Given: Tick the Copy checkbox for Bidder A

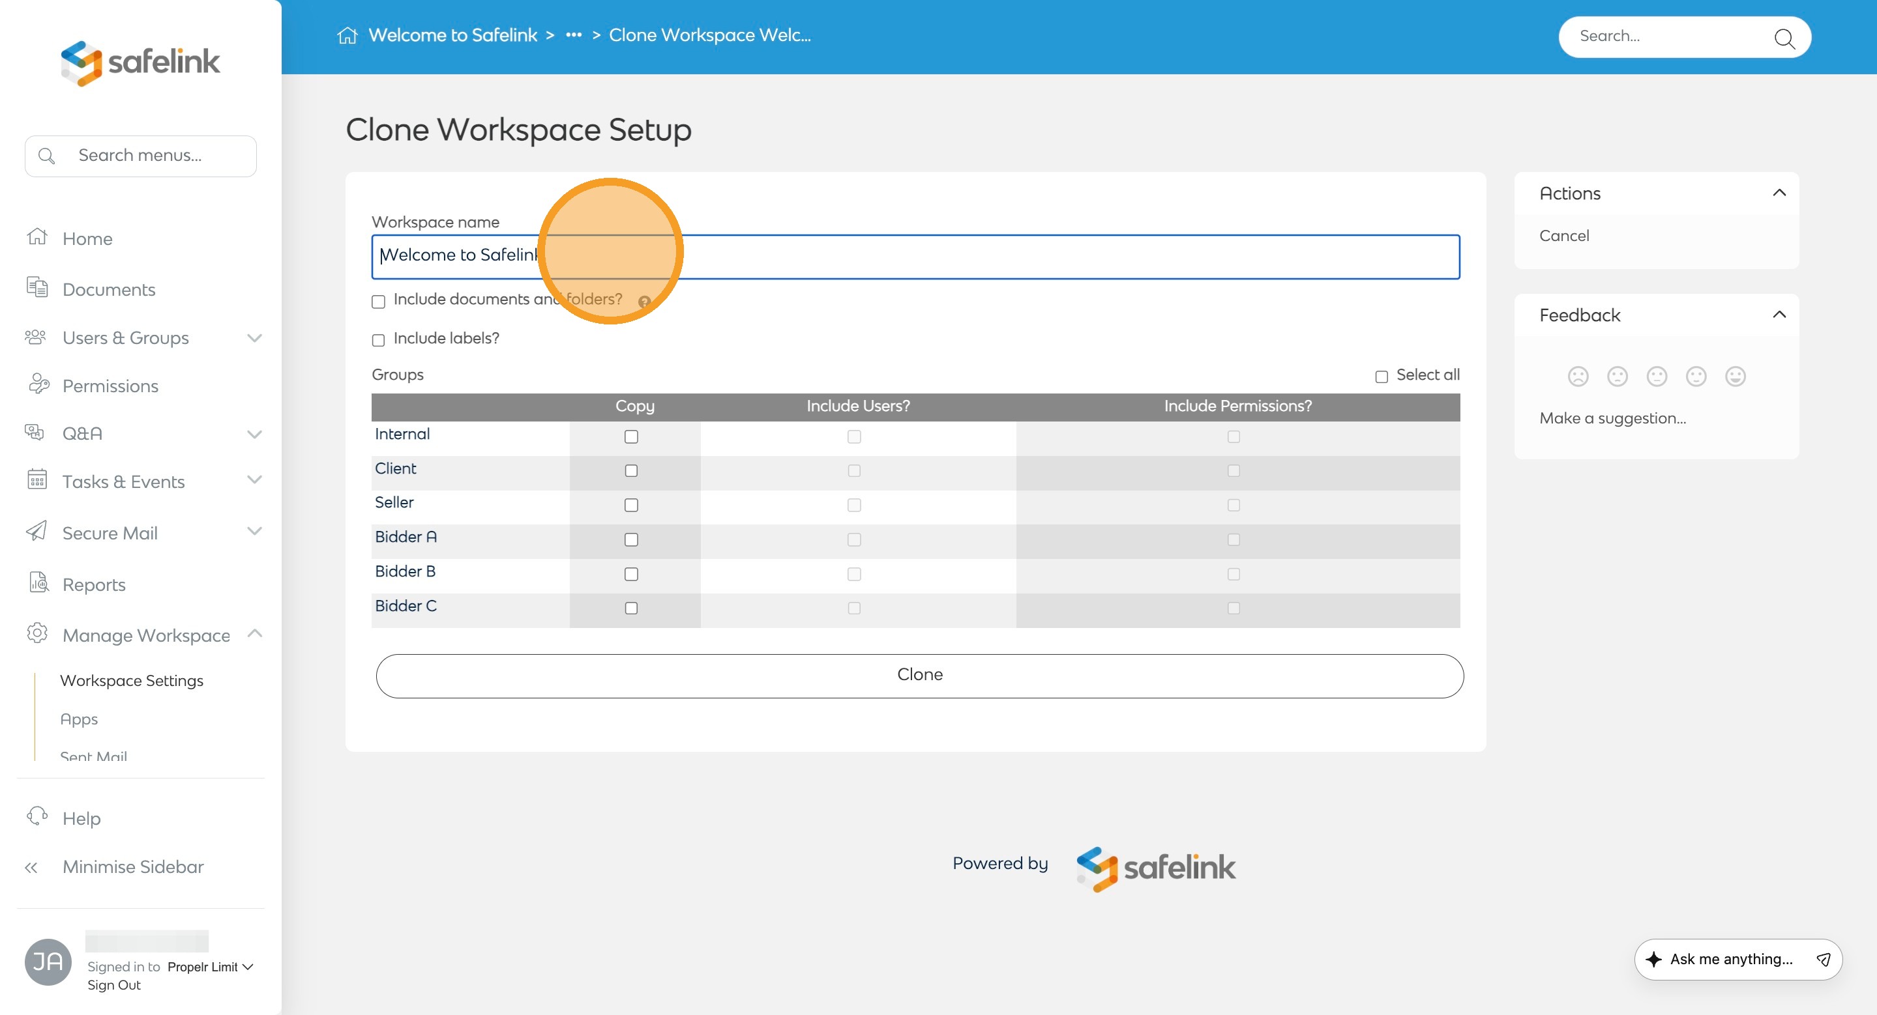Looking at the screenshot, I should (x=631, y=539).
